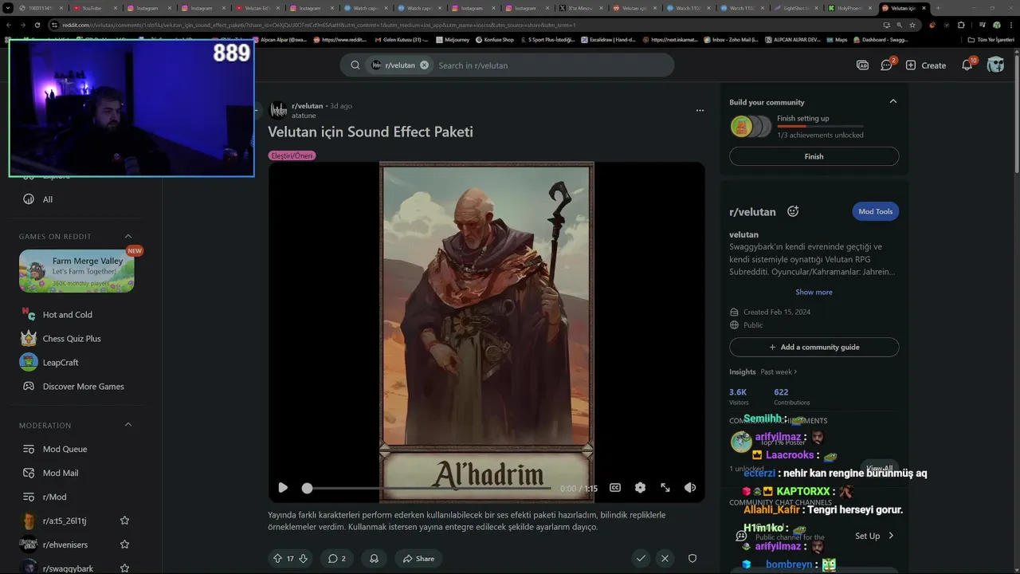The image size is (1020, 574).
Task: Enter fullscreen on the video player
Action: click(665, 488)
